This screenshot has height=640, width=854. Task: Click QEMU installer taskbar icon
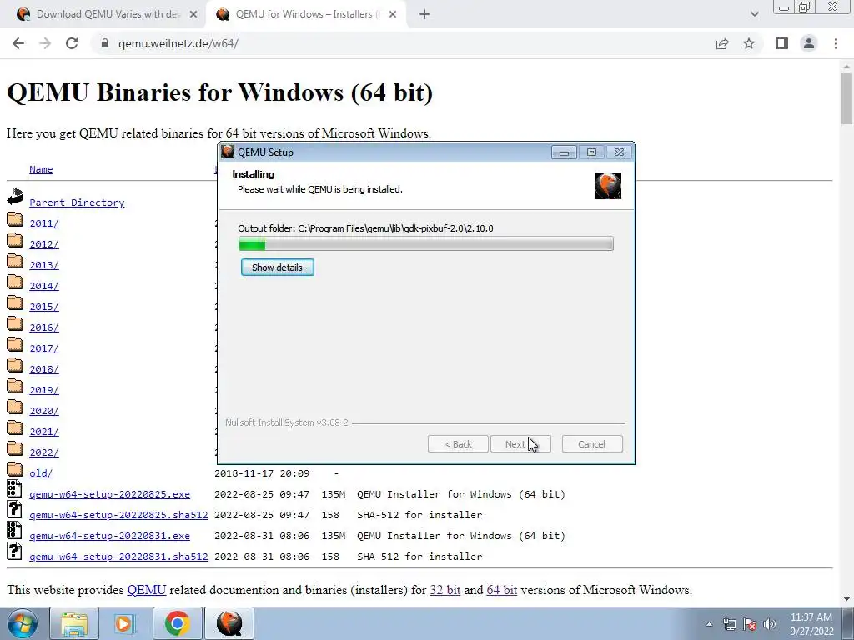[x=229, y=623]
